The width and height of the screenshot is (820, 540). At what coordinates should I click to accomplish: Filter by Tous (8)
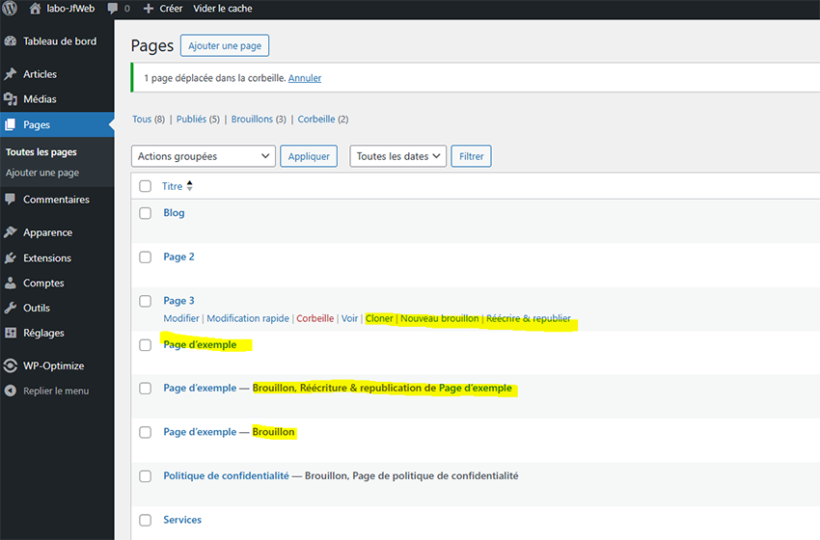[x=149, y=120]
